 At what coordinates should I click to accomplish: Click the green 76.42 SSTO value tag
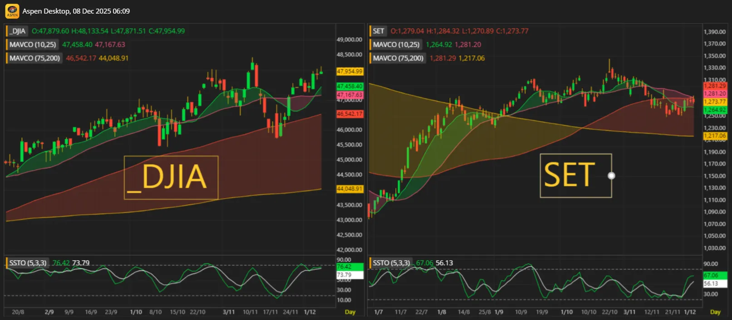[x=349, y=267]
